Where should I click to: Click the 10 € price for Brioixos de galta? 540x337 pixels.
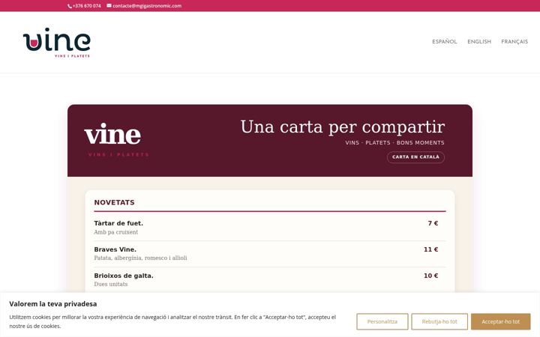(430, 276)
